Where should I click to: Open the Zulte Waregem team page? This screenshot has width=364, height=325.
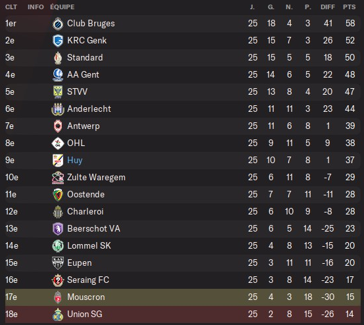pyautogui.click(x=96, y=178)
